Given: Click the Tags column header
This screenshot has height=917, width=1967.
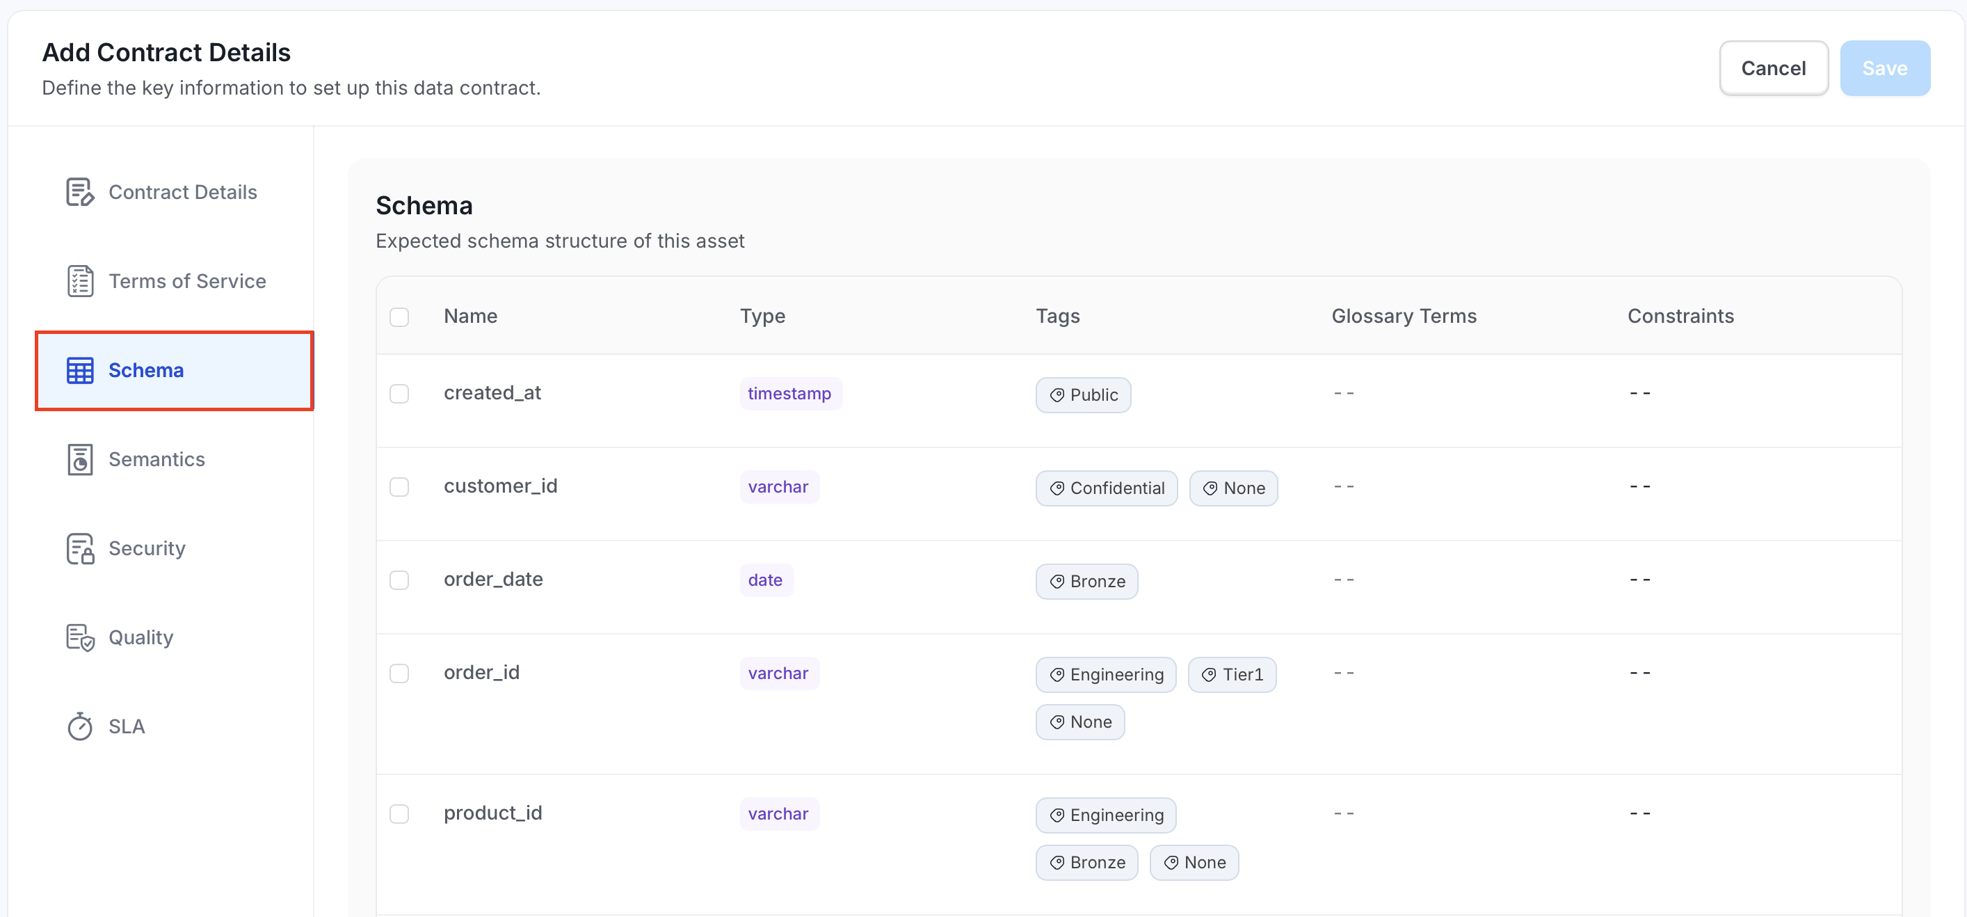Looking at the screenshot, I should [1057, 316].
